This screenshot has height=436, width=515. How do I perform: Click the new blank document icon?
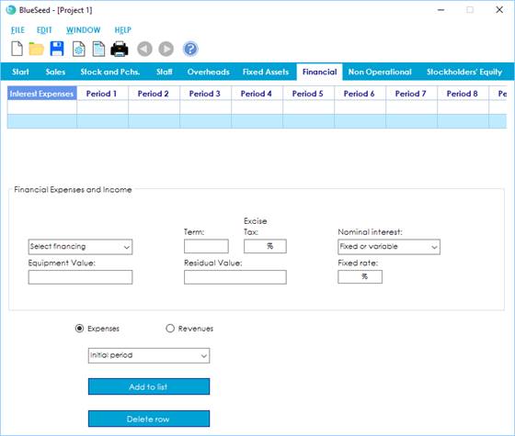17,49
